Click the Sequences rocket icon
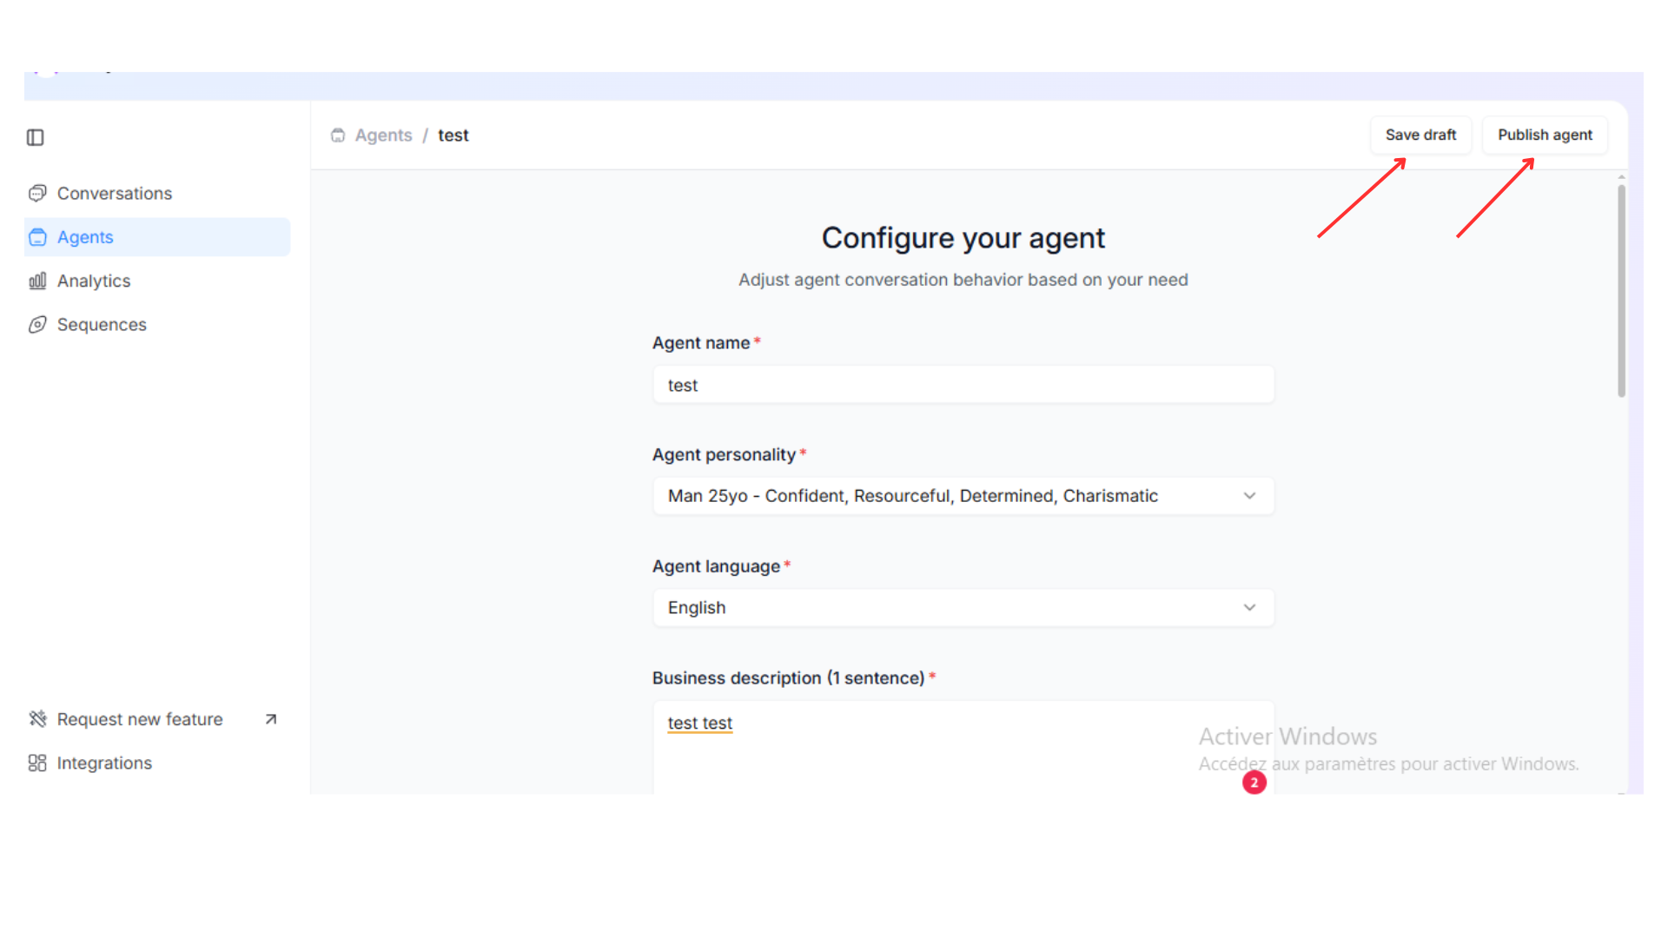1668x938 pixels. click(x=37, y=324)
